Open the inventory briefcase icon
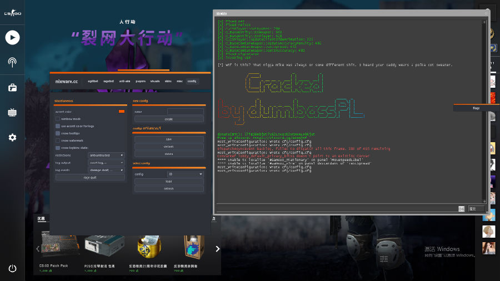The width and height of the screenshot is (500, 281). (12, 87)
